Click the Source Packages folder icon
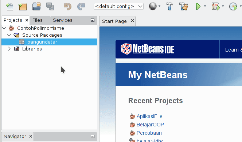The image size is (242, 142). 16,35
